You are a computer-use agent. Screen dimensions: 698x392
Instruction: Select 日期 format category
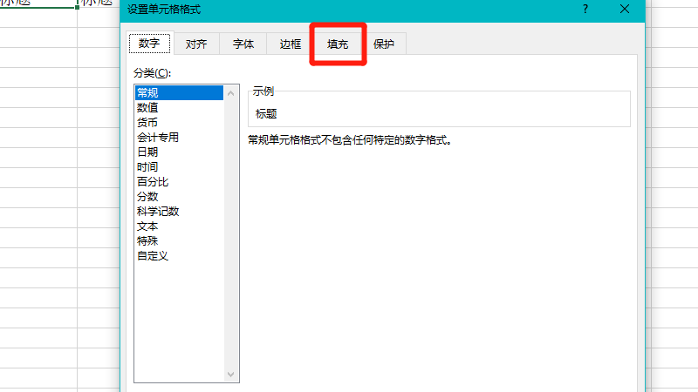[179, 152]
